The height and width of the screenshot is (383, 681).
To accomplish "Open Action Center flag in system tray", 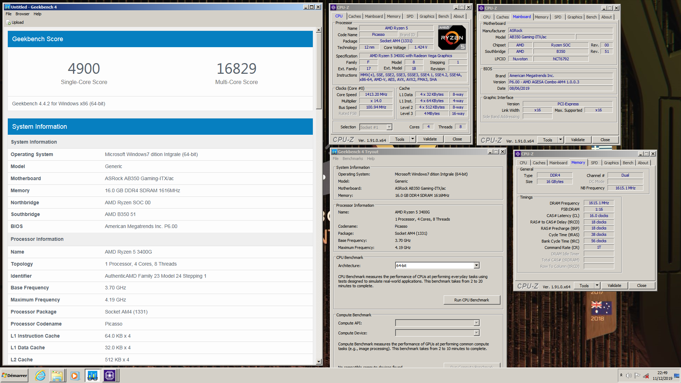I will coord(637,376).
